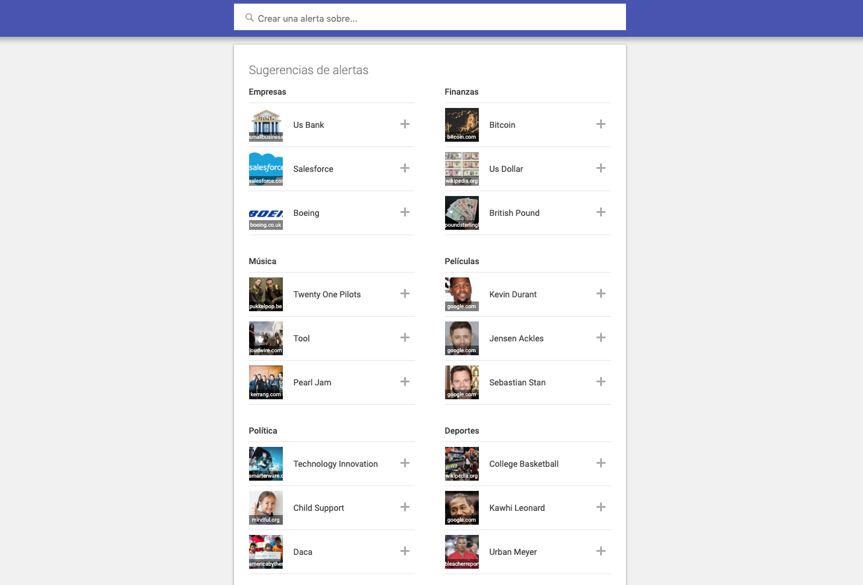Add alert for Us Dollar
The image size is (863, 585).
601,168
